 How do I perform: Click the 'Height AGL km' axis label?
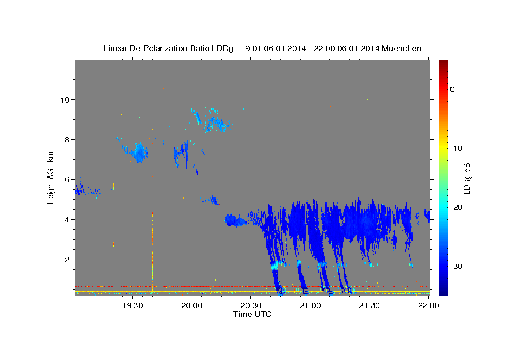pyautogui.click(x=51, y=177)
